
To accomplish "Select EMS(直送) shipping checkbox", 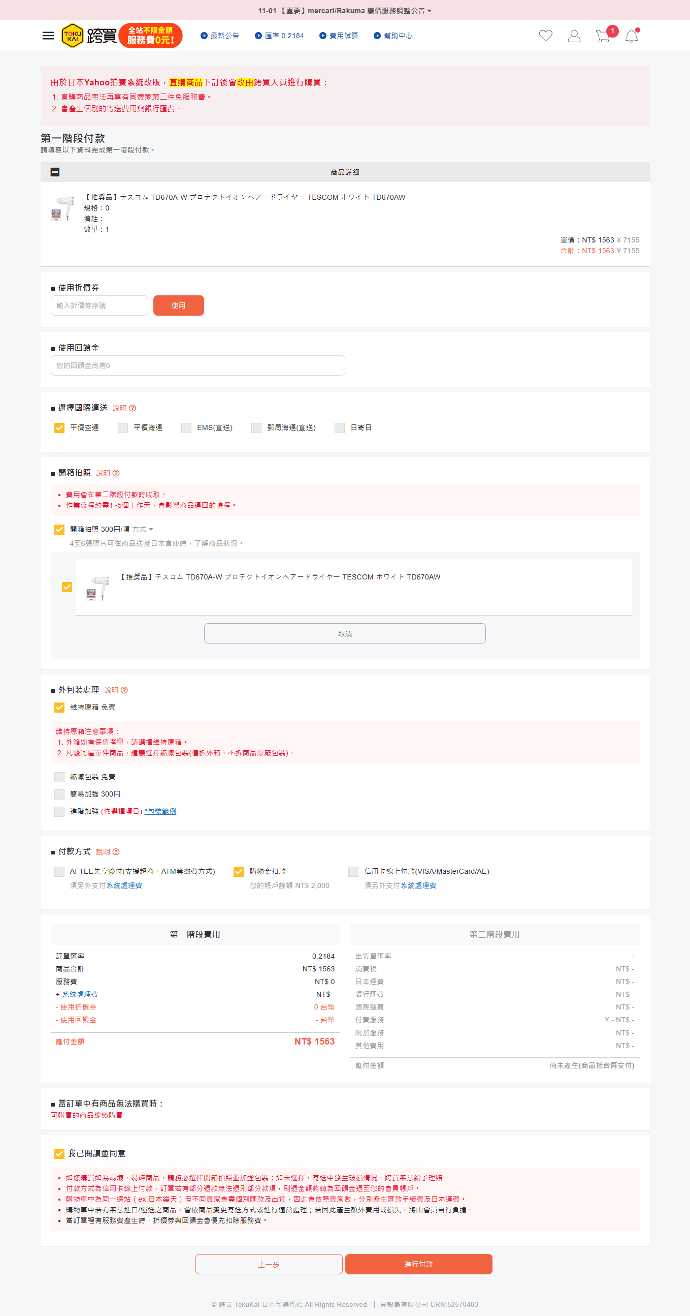I will [186, 427].
